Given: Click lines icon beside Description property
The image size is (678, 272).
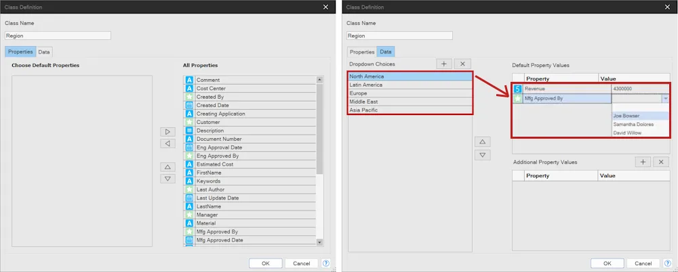Looking at the screenshot, I should [x=189, y=131].
